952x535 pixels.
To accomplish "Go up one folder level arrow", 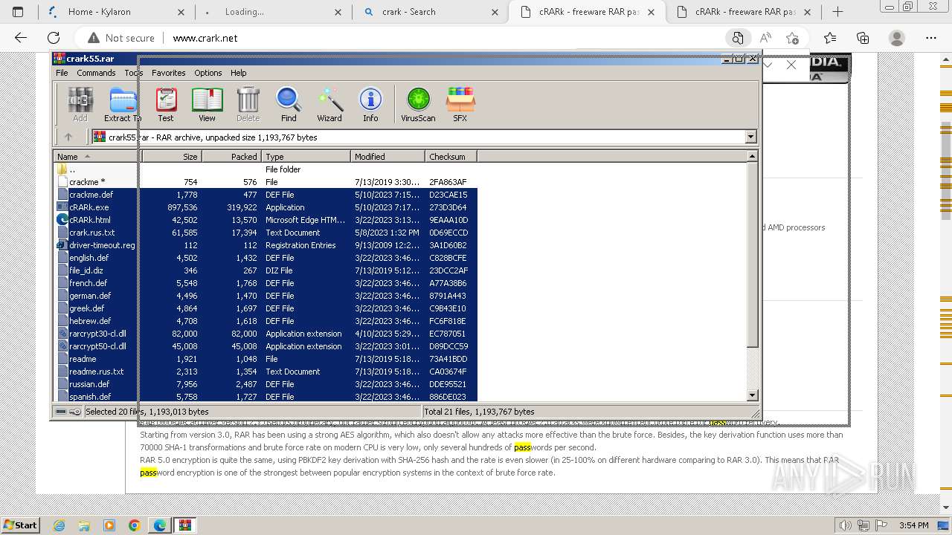I will [68, 137].
